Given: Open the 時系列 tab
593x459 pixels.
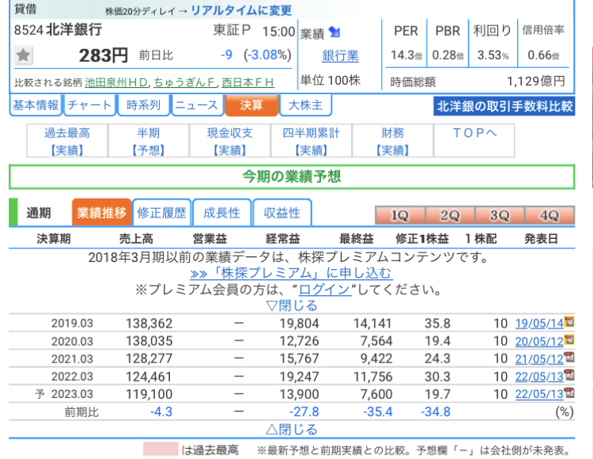Looking at the screenshot, I should pyautogui.click(x=143, y=104).
